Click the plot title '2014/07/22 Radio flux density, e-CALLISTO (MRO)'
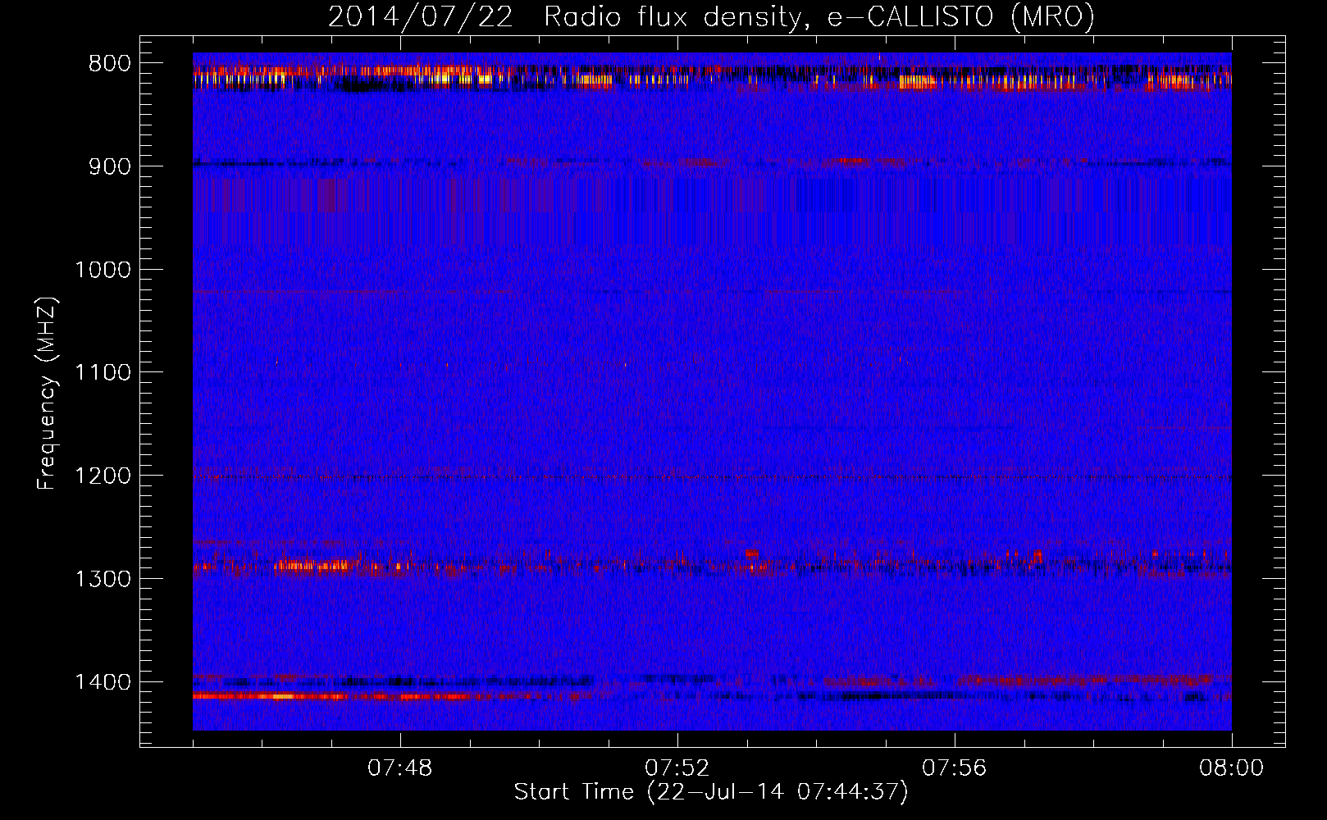Screen dimensions: 1327x820 (711, 16)
